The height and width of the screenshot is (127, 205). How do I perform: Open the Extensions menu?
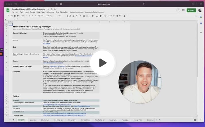(50, 12)
